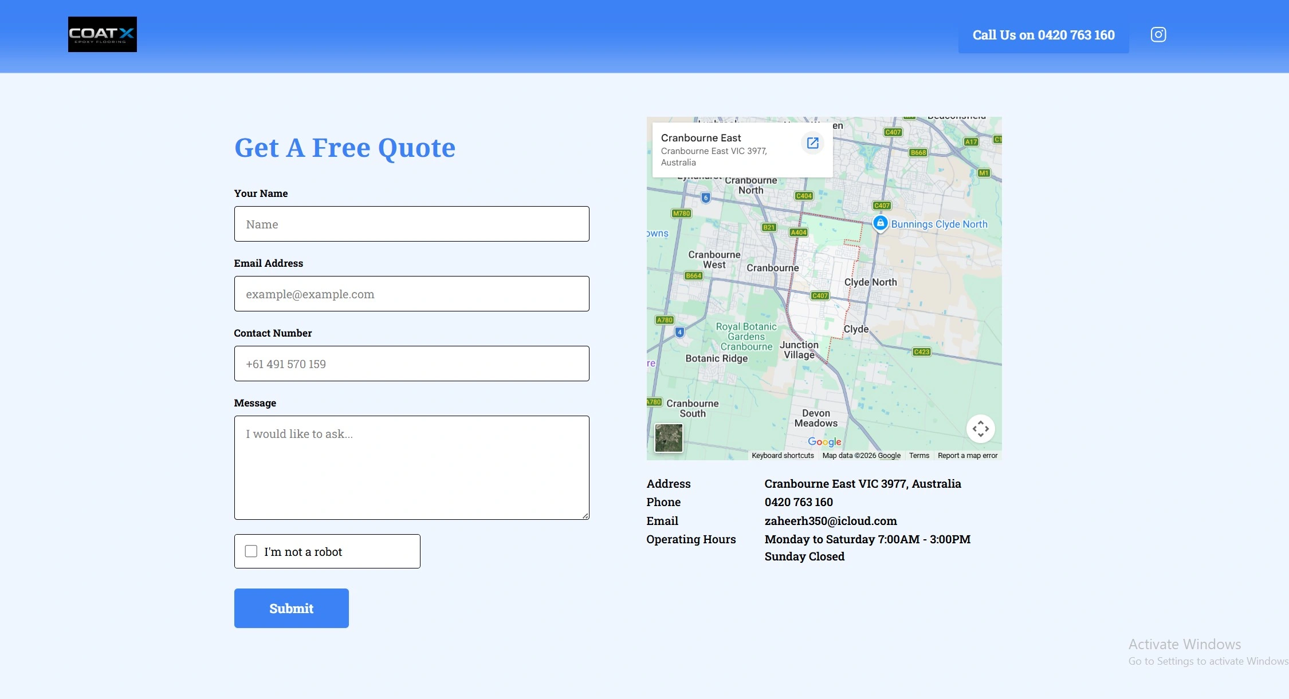1289x699 pixels.
Task: Click the C404 road shield on map
Action: (804, 196)
